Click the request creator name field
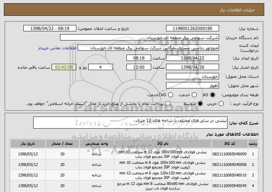Image resolution: width=272 pixels, height=192 pixels. point(148,47)
